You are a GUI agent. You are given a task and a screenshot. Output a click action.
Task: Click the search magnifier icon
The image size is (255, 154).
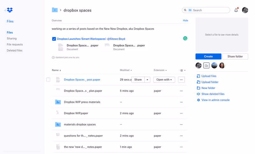[x=185, y=10]
